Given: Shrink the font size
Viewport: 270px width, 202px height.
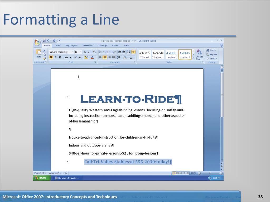Looking at the screenshot, I should click(89, 52).
